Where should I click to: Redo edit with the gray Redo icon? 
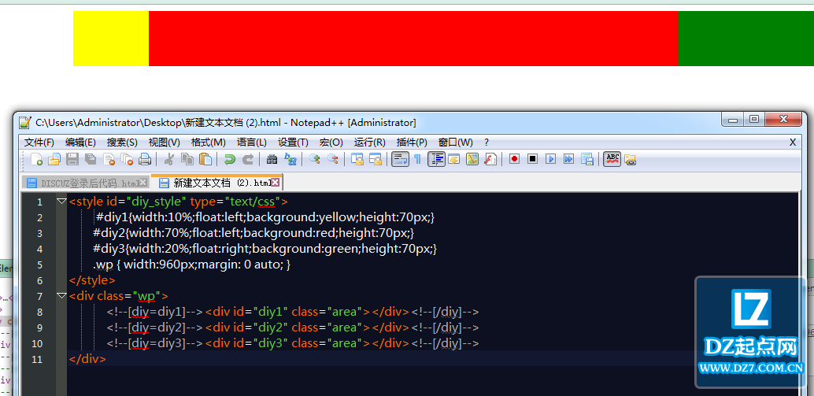(x=248, y=159)
